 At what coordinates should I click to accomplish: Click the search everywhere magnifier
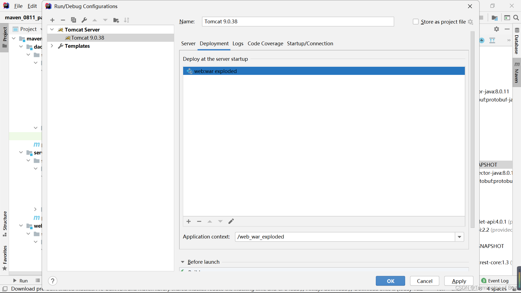pyautogui.click(x=516, y=18)
